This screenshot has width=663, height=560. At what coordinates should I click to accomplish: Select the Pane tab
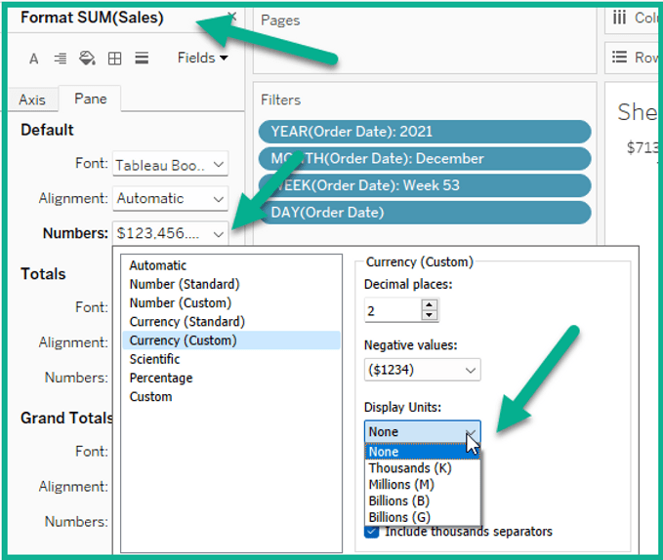[91, 100]
